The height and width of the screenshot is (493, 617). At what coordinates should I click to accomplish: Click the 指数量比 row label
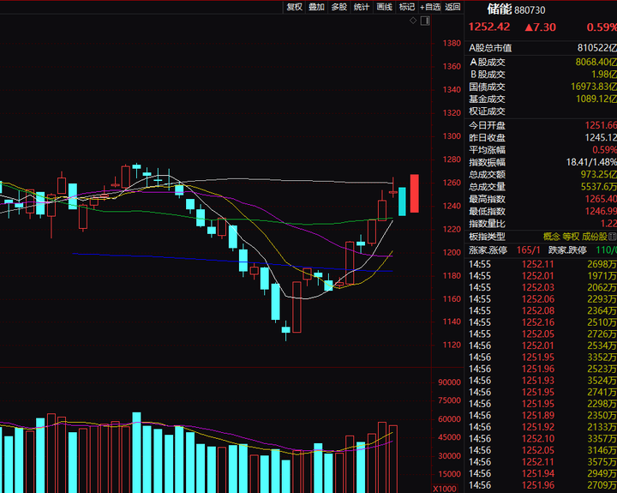487,224
